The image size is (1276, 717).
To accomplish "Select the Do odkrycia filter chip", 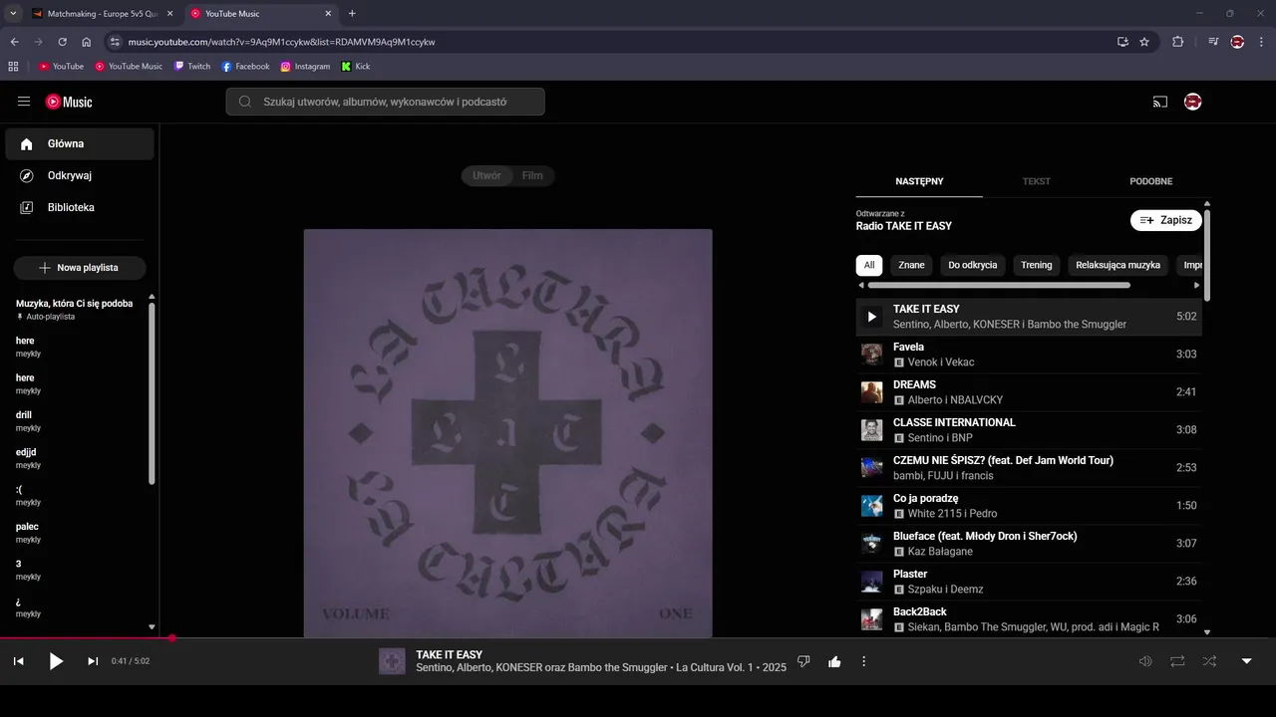I will pyautogui.click(x=973, y=265).
